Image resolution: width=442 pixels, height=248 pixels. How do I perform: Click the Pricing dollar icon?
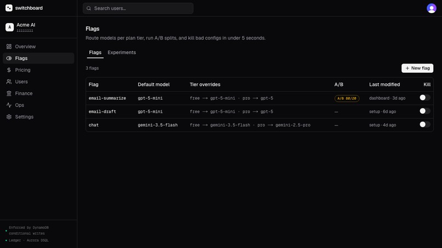[x=9, y=70]
